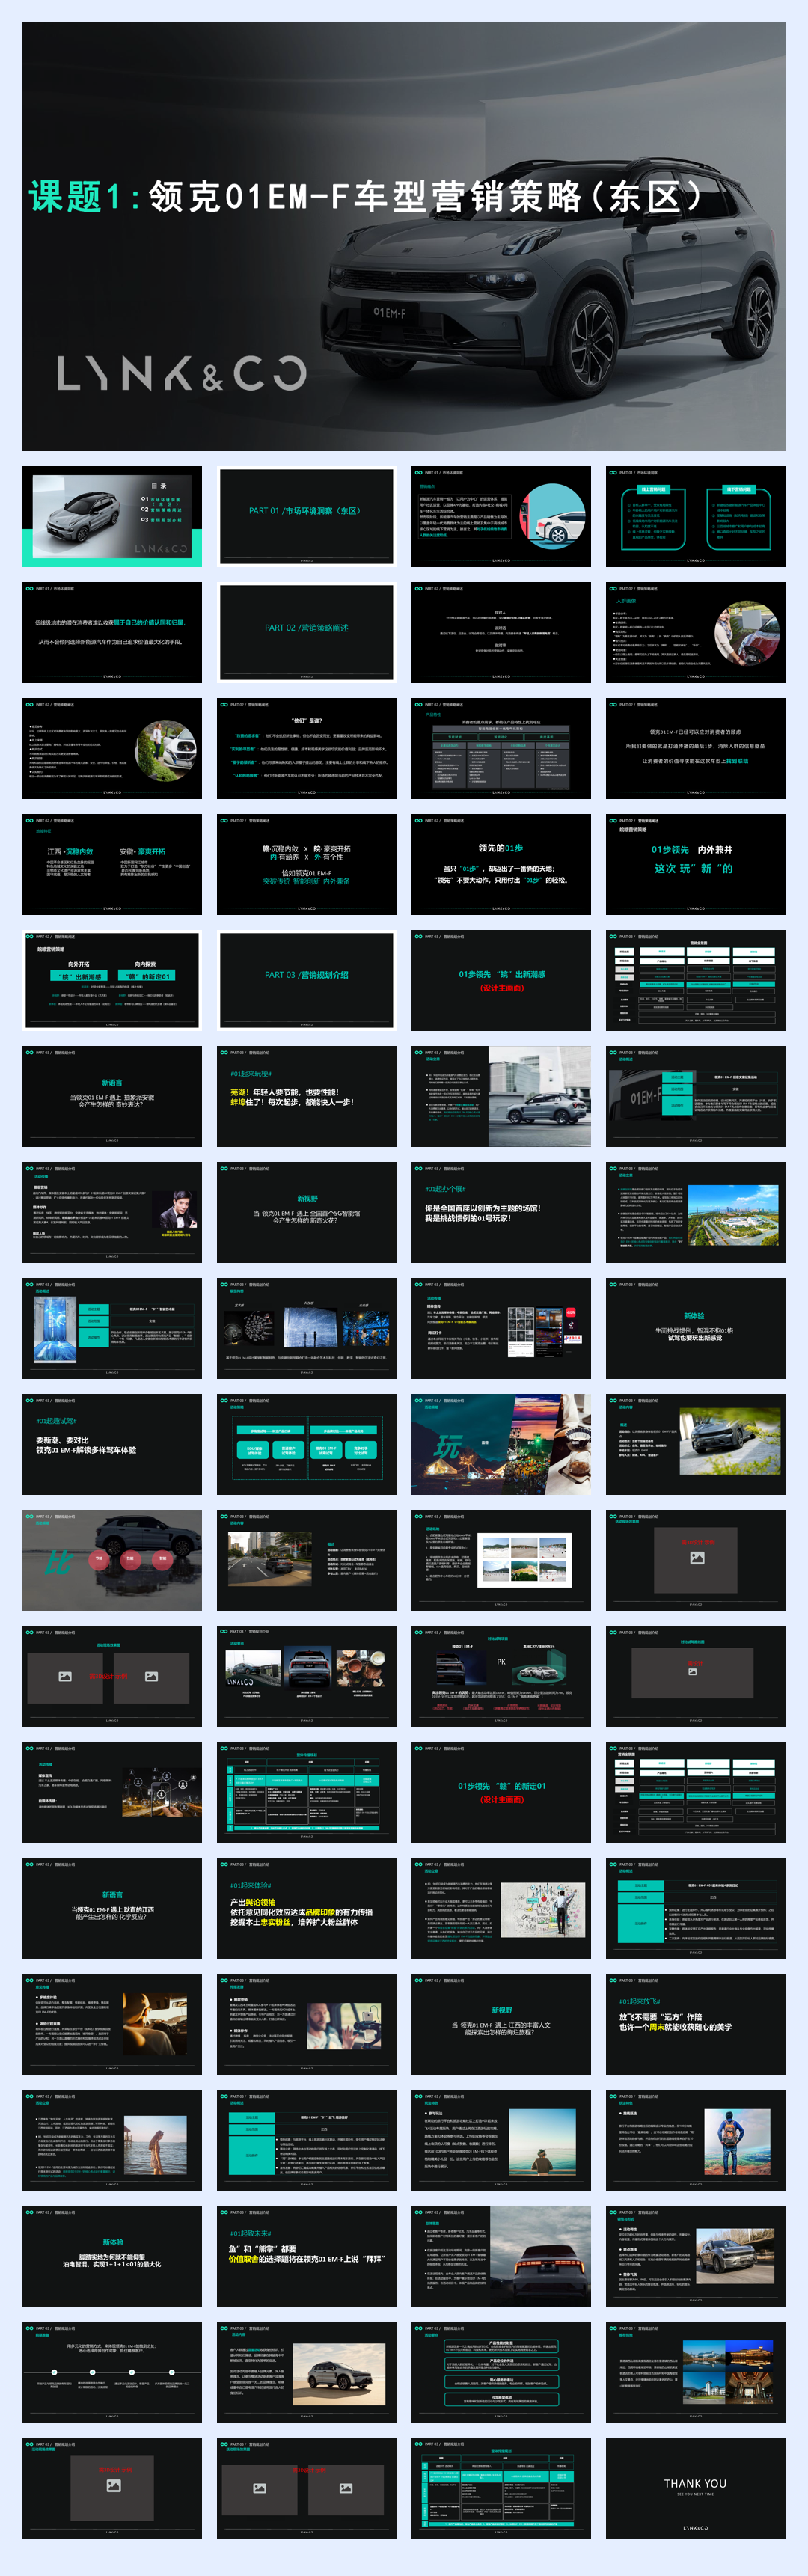This screenshot has height=2576, width=808.
Task: Click the 'THANK YOU' closing slide
Action: pos(695,2487)
